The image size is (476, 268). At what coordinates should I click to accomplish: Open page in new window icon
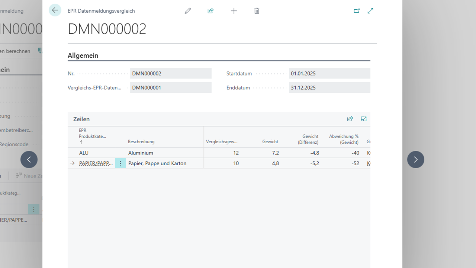(x=357, y=11)
